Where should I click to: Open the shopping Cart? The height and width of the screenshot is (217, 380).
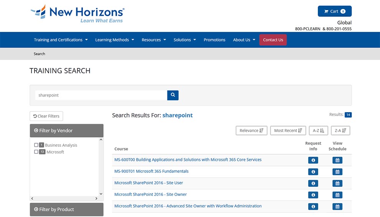click(x=335, y=11)
